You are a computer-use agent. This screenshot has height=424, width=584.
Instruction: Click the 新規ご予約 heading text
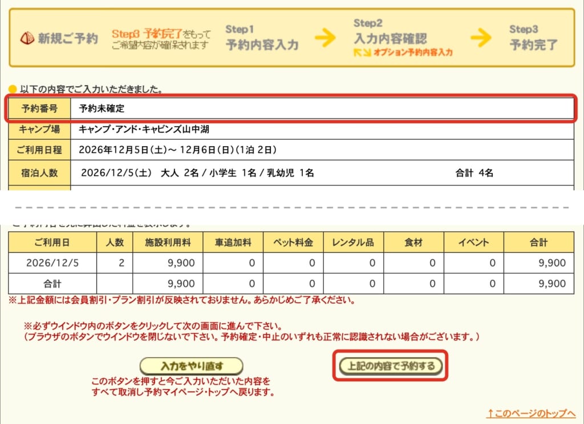(67, 38)
